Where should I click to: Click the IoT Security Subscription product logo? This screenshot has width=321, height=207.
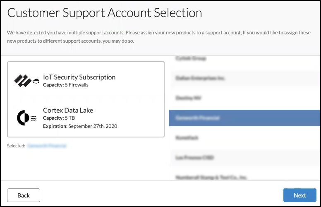(x=22, y=81)
